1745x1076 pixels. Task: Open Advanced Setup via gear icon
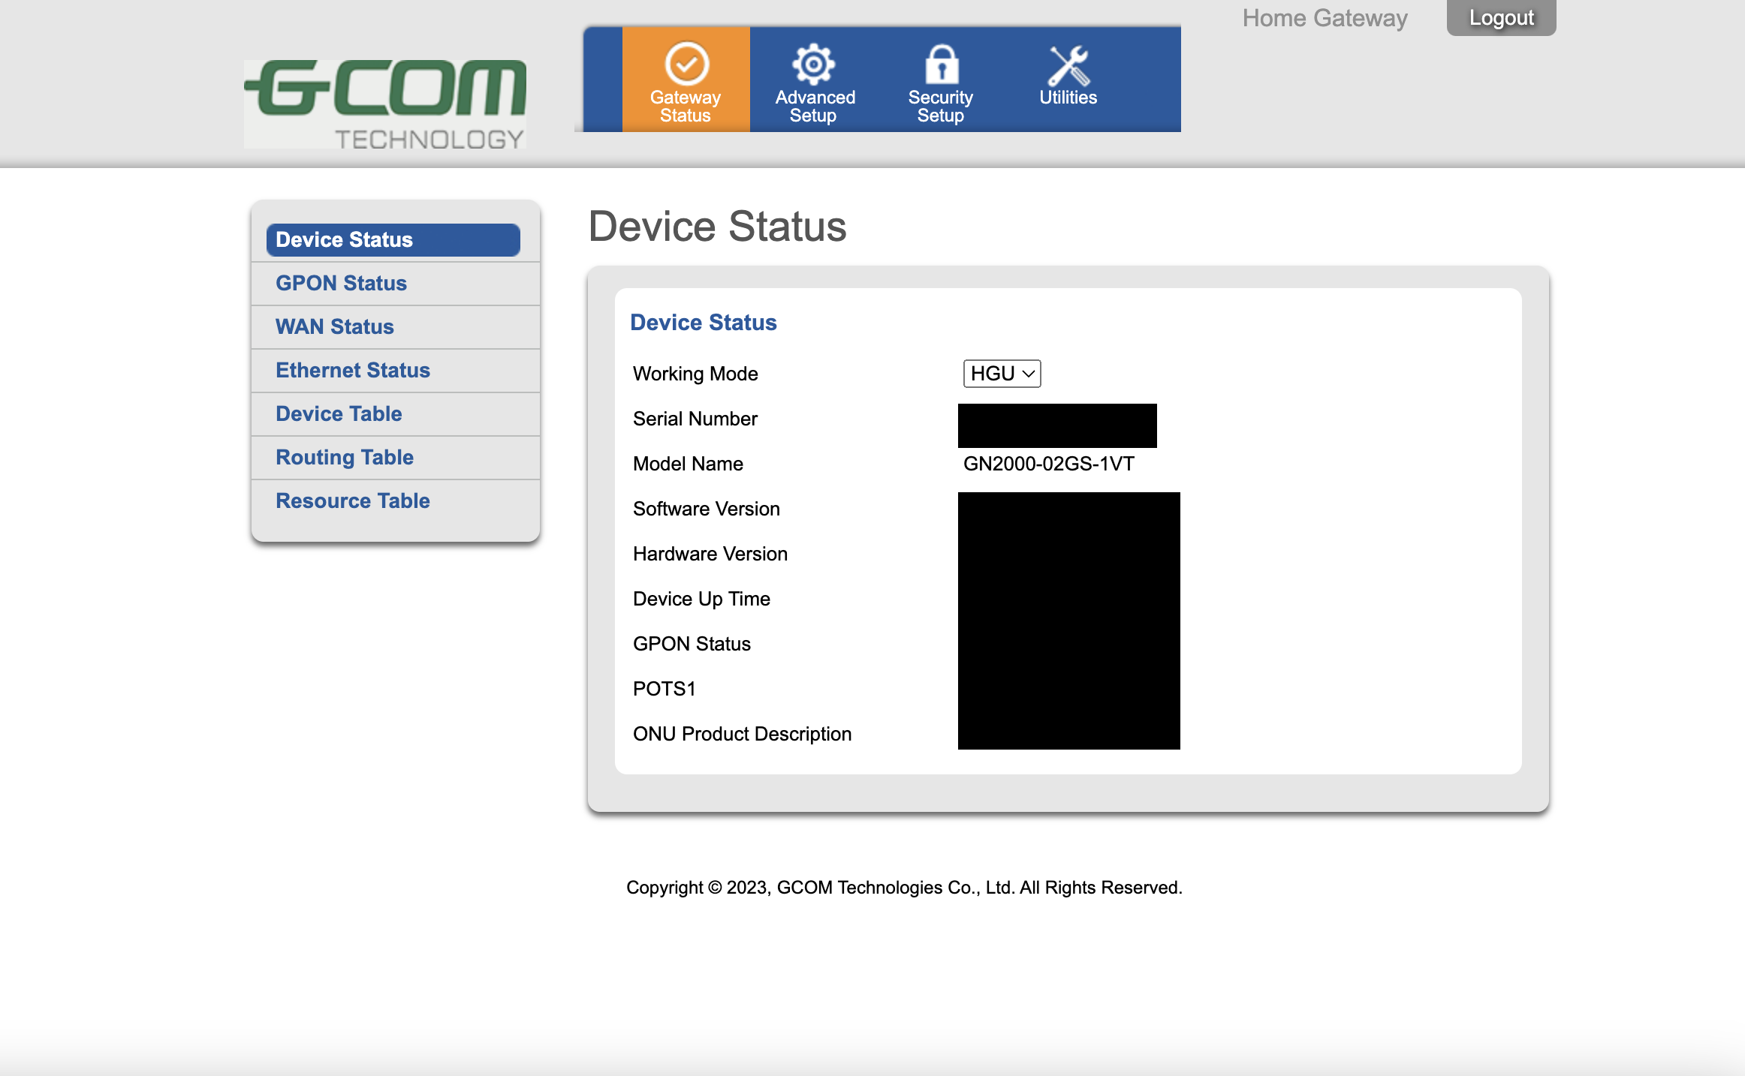pyautogui.click(x=814, y=64)
